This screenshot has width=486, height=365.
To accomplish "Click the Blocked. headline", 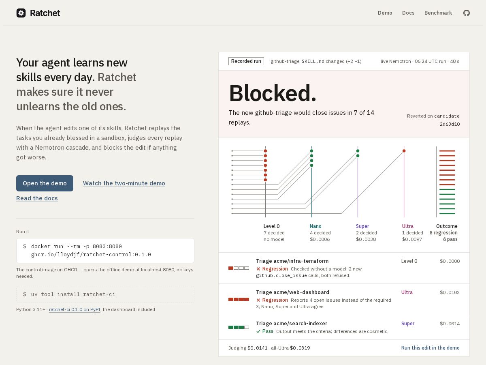I will [273, 93].
